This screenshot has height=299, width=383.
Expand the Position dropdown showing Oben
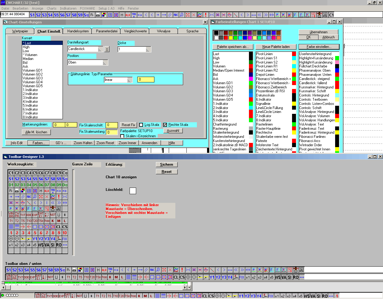pyautogui.click(x=105, y=63)
